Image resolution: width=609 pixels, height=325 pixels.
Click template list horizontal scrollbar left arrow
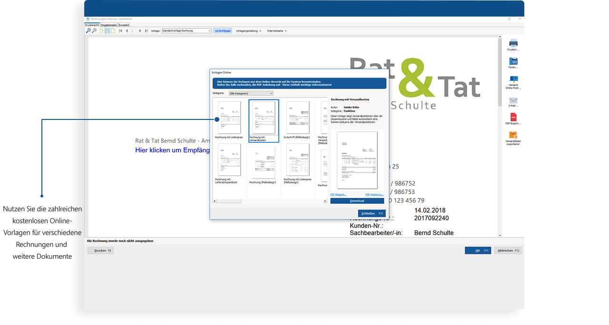[x=214, y=201]
